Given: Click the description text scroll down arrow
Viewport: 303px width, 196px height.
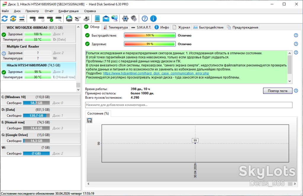Looking at the screenshot, I should (289, 81).
